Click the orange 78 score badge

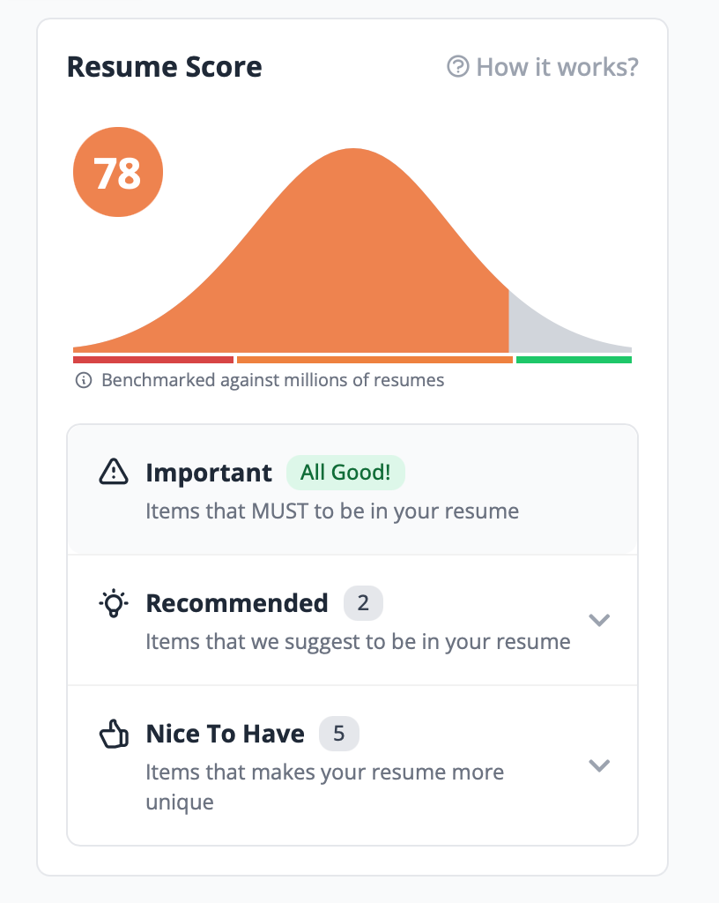117,173
